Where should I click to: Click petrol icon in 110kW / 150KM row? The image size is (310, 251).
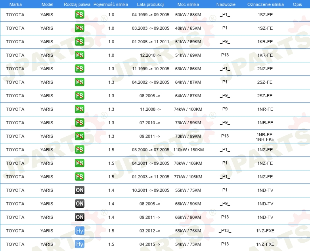[x=79, y=150]
